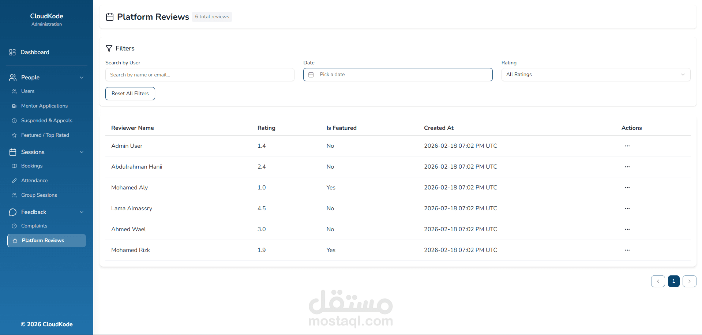Go to next page of reviews

tap(689, 281)
